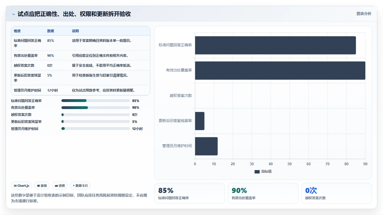Viewport: 383px width, 215px height.
Task: Click the 更新后旧答案残留率 progress bar
Action: click(96, 121)
